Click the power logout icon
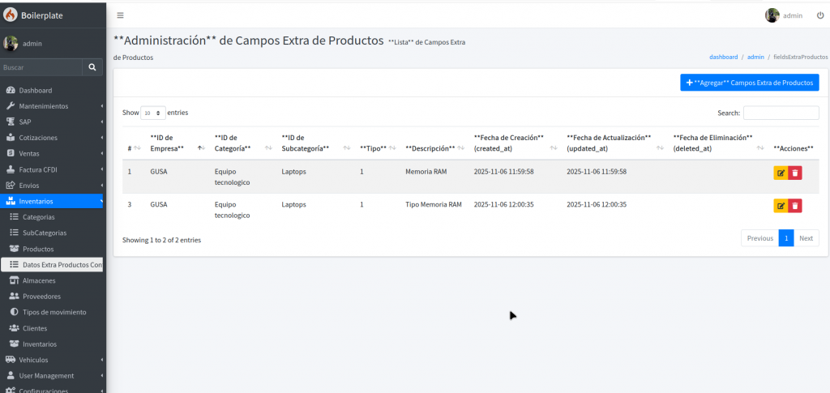 [x=819, y=15]
